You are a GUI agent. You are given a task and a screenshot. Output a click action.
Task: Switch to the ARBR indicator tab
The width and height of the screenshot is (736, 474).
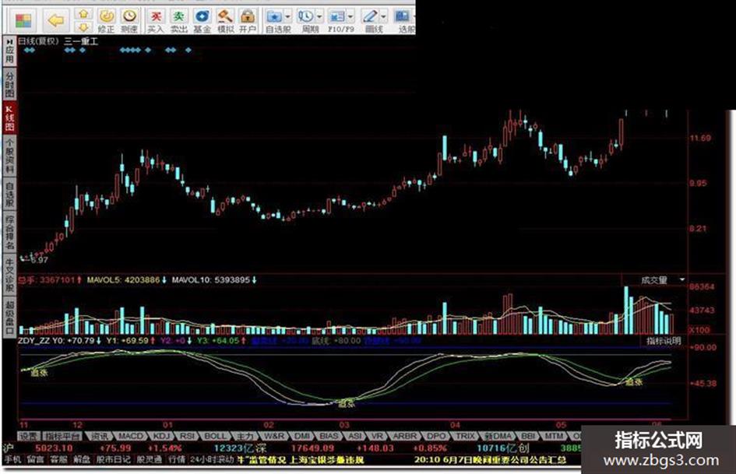(404, 437)
